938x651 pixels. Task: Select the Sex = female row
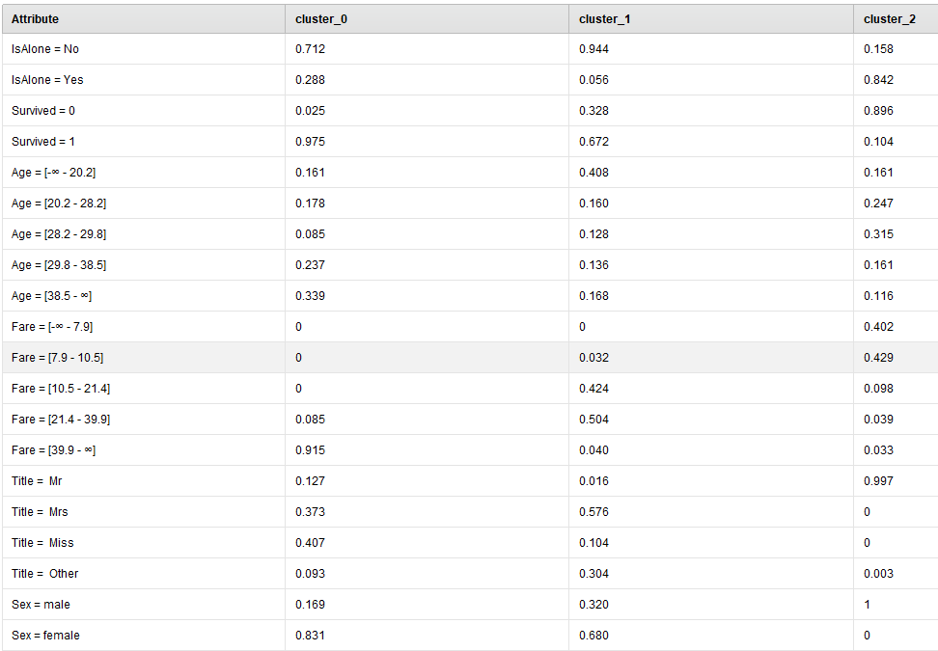click(470, 636)
